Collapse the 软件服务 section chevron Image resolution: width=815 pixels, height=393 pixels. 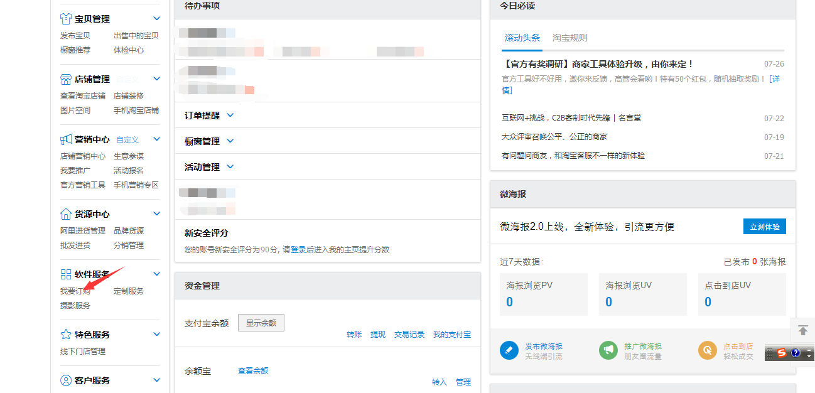[x=157, y=274]
